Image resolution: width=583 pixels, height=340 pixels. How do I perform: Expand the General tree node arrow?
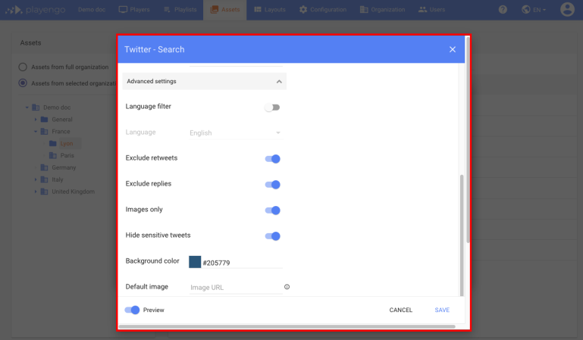(x=36, y=120)
